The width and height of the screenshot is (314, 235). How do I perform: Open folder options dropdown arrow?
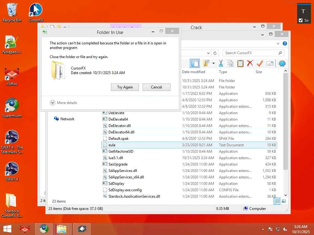click(x=213, y=64)
